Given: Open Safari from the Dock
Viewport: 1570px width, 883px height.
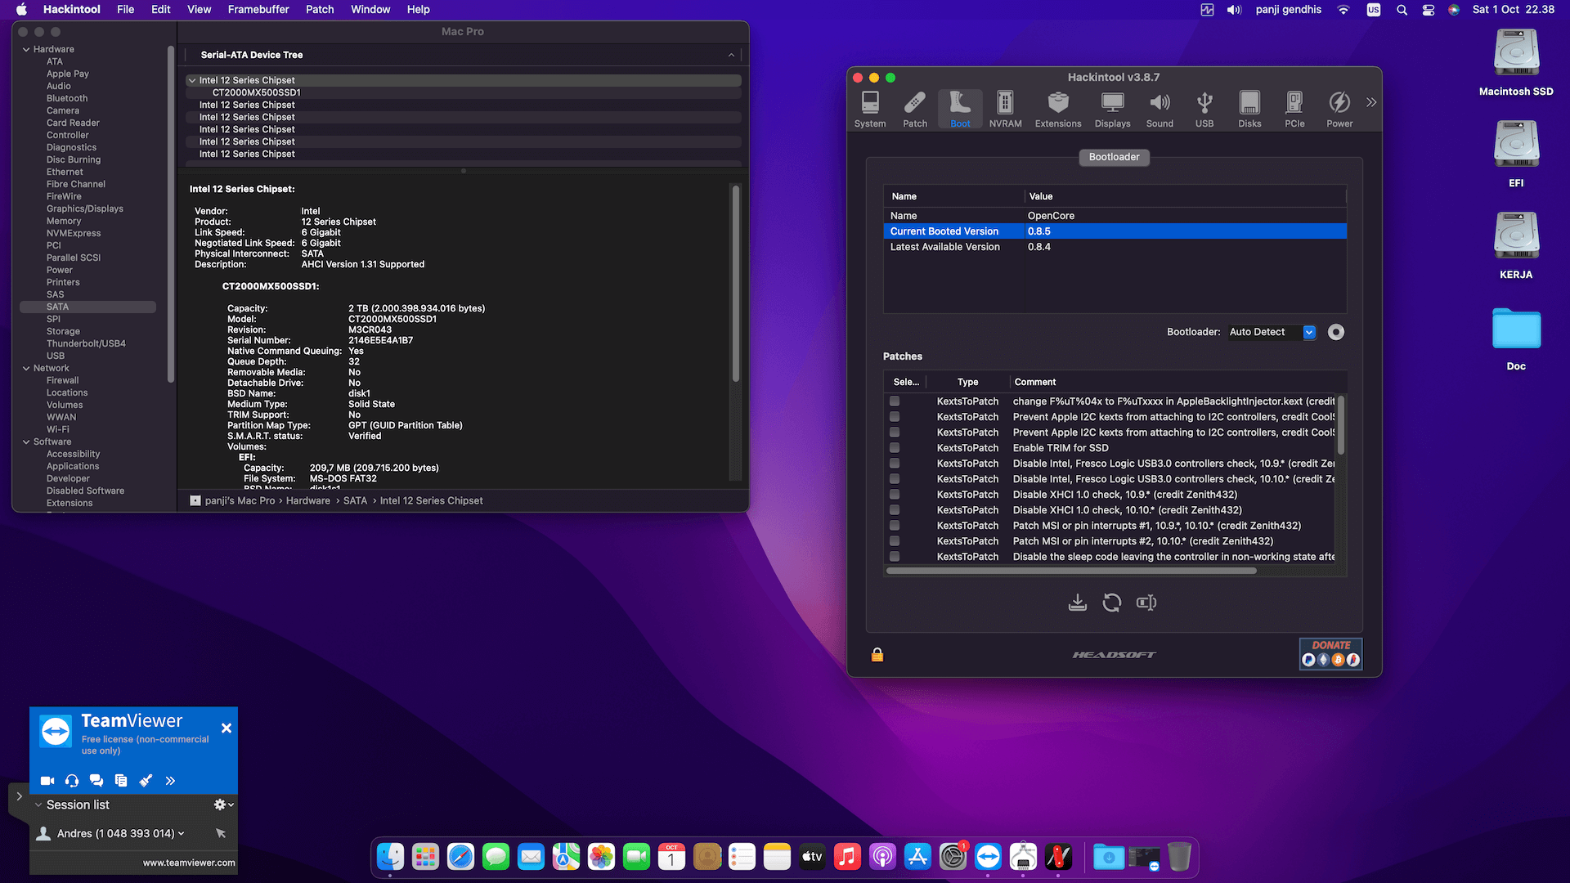Looking at the screenshot, I should point(460,857).
